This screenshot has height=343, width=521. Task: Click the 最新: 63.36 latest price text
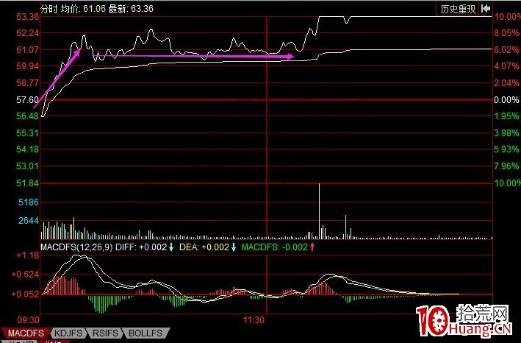tap(131, 9)
